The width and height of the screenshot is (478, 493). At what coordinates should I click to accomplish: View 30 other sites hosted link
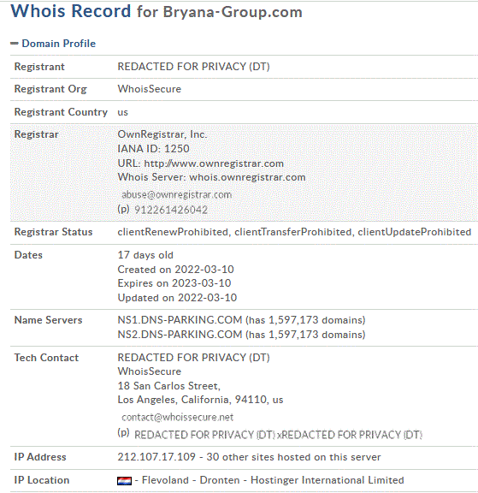click(293, 457)
